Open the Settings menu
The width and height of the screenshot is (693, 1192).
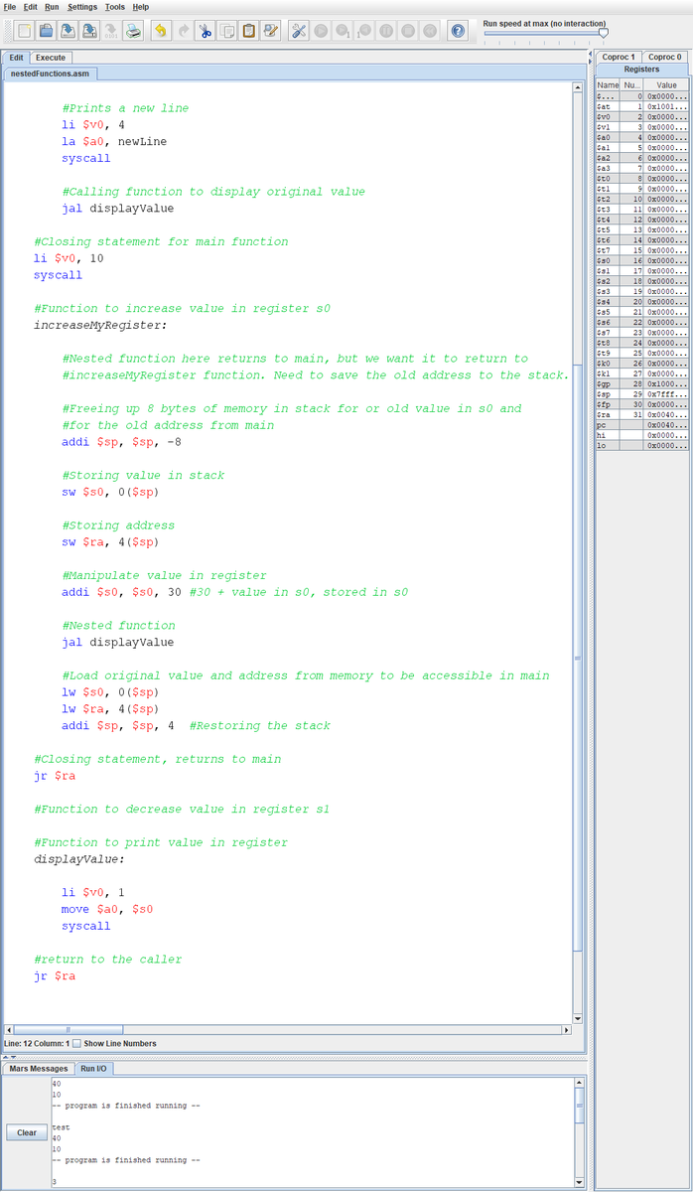[x=82, y=7]
